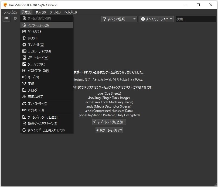Image resolution: width=218 pixels, height=187 pixels.
Task: Click the chip icon beside BIOS
Action: (x=24, y=38)
